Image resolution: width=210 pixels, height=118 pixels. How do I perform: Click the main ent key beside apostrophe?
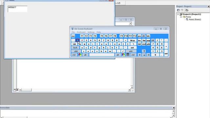coord(132,48)
